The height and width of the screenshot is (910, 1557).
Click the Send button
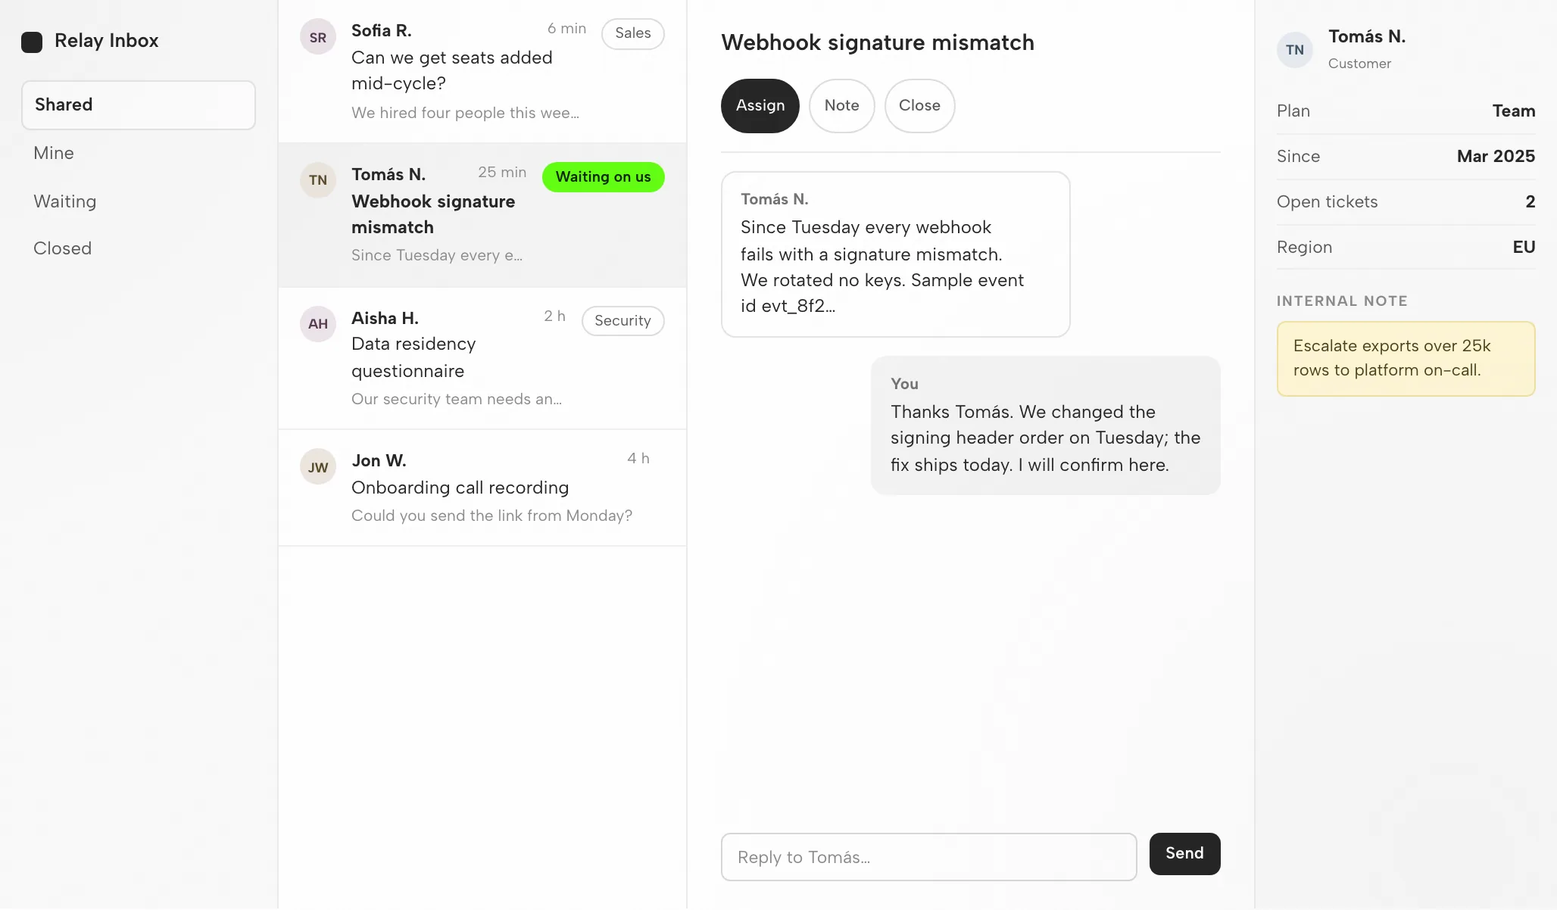pos(1184,854)
